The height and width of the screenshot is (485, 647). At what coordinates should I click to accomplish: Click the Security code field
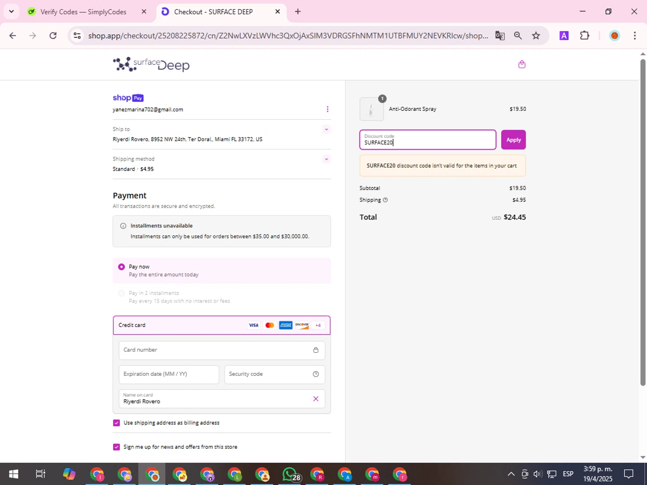[274, 374]
